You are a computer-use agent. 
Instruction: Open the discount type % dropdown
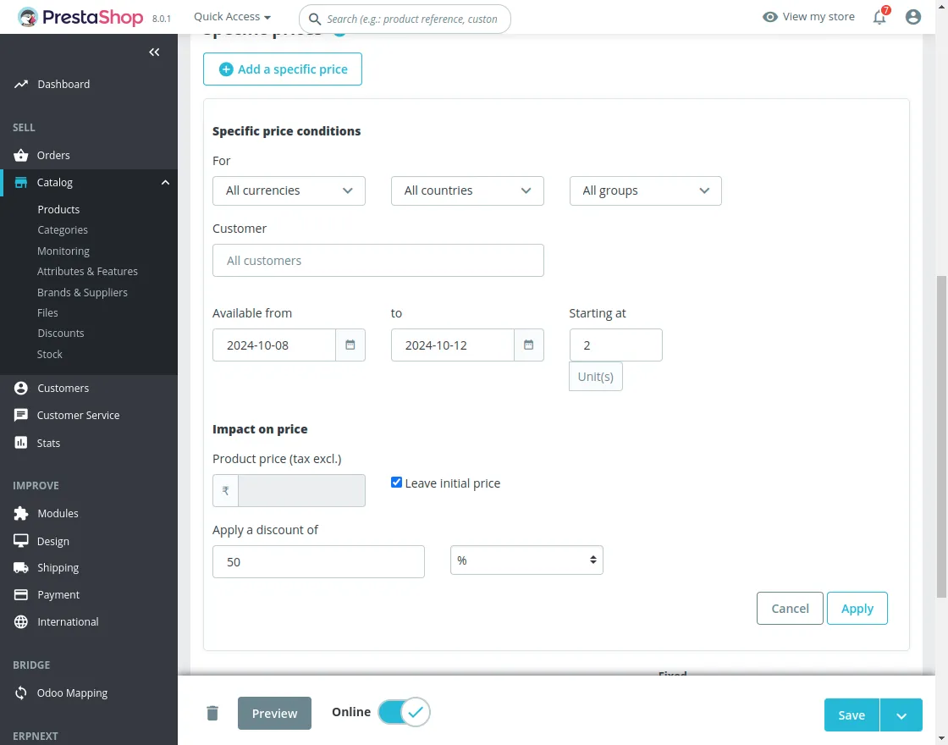coord(526,560)
